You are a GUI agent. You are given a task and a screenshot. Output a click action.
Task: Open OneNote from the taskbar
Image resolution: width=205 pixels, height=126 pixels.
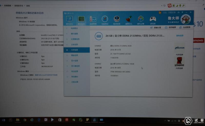(46, 120)
